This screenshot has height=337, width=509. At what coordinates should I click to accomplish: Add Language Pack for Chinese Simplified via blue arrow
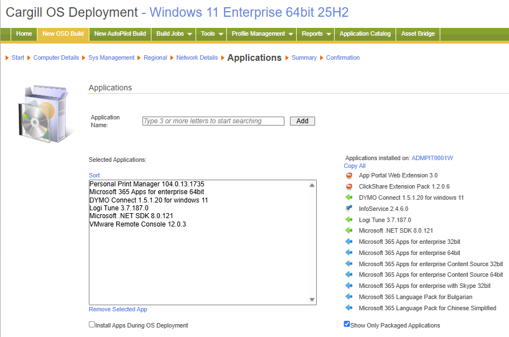pos(349,308)
